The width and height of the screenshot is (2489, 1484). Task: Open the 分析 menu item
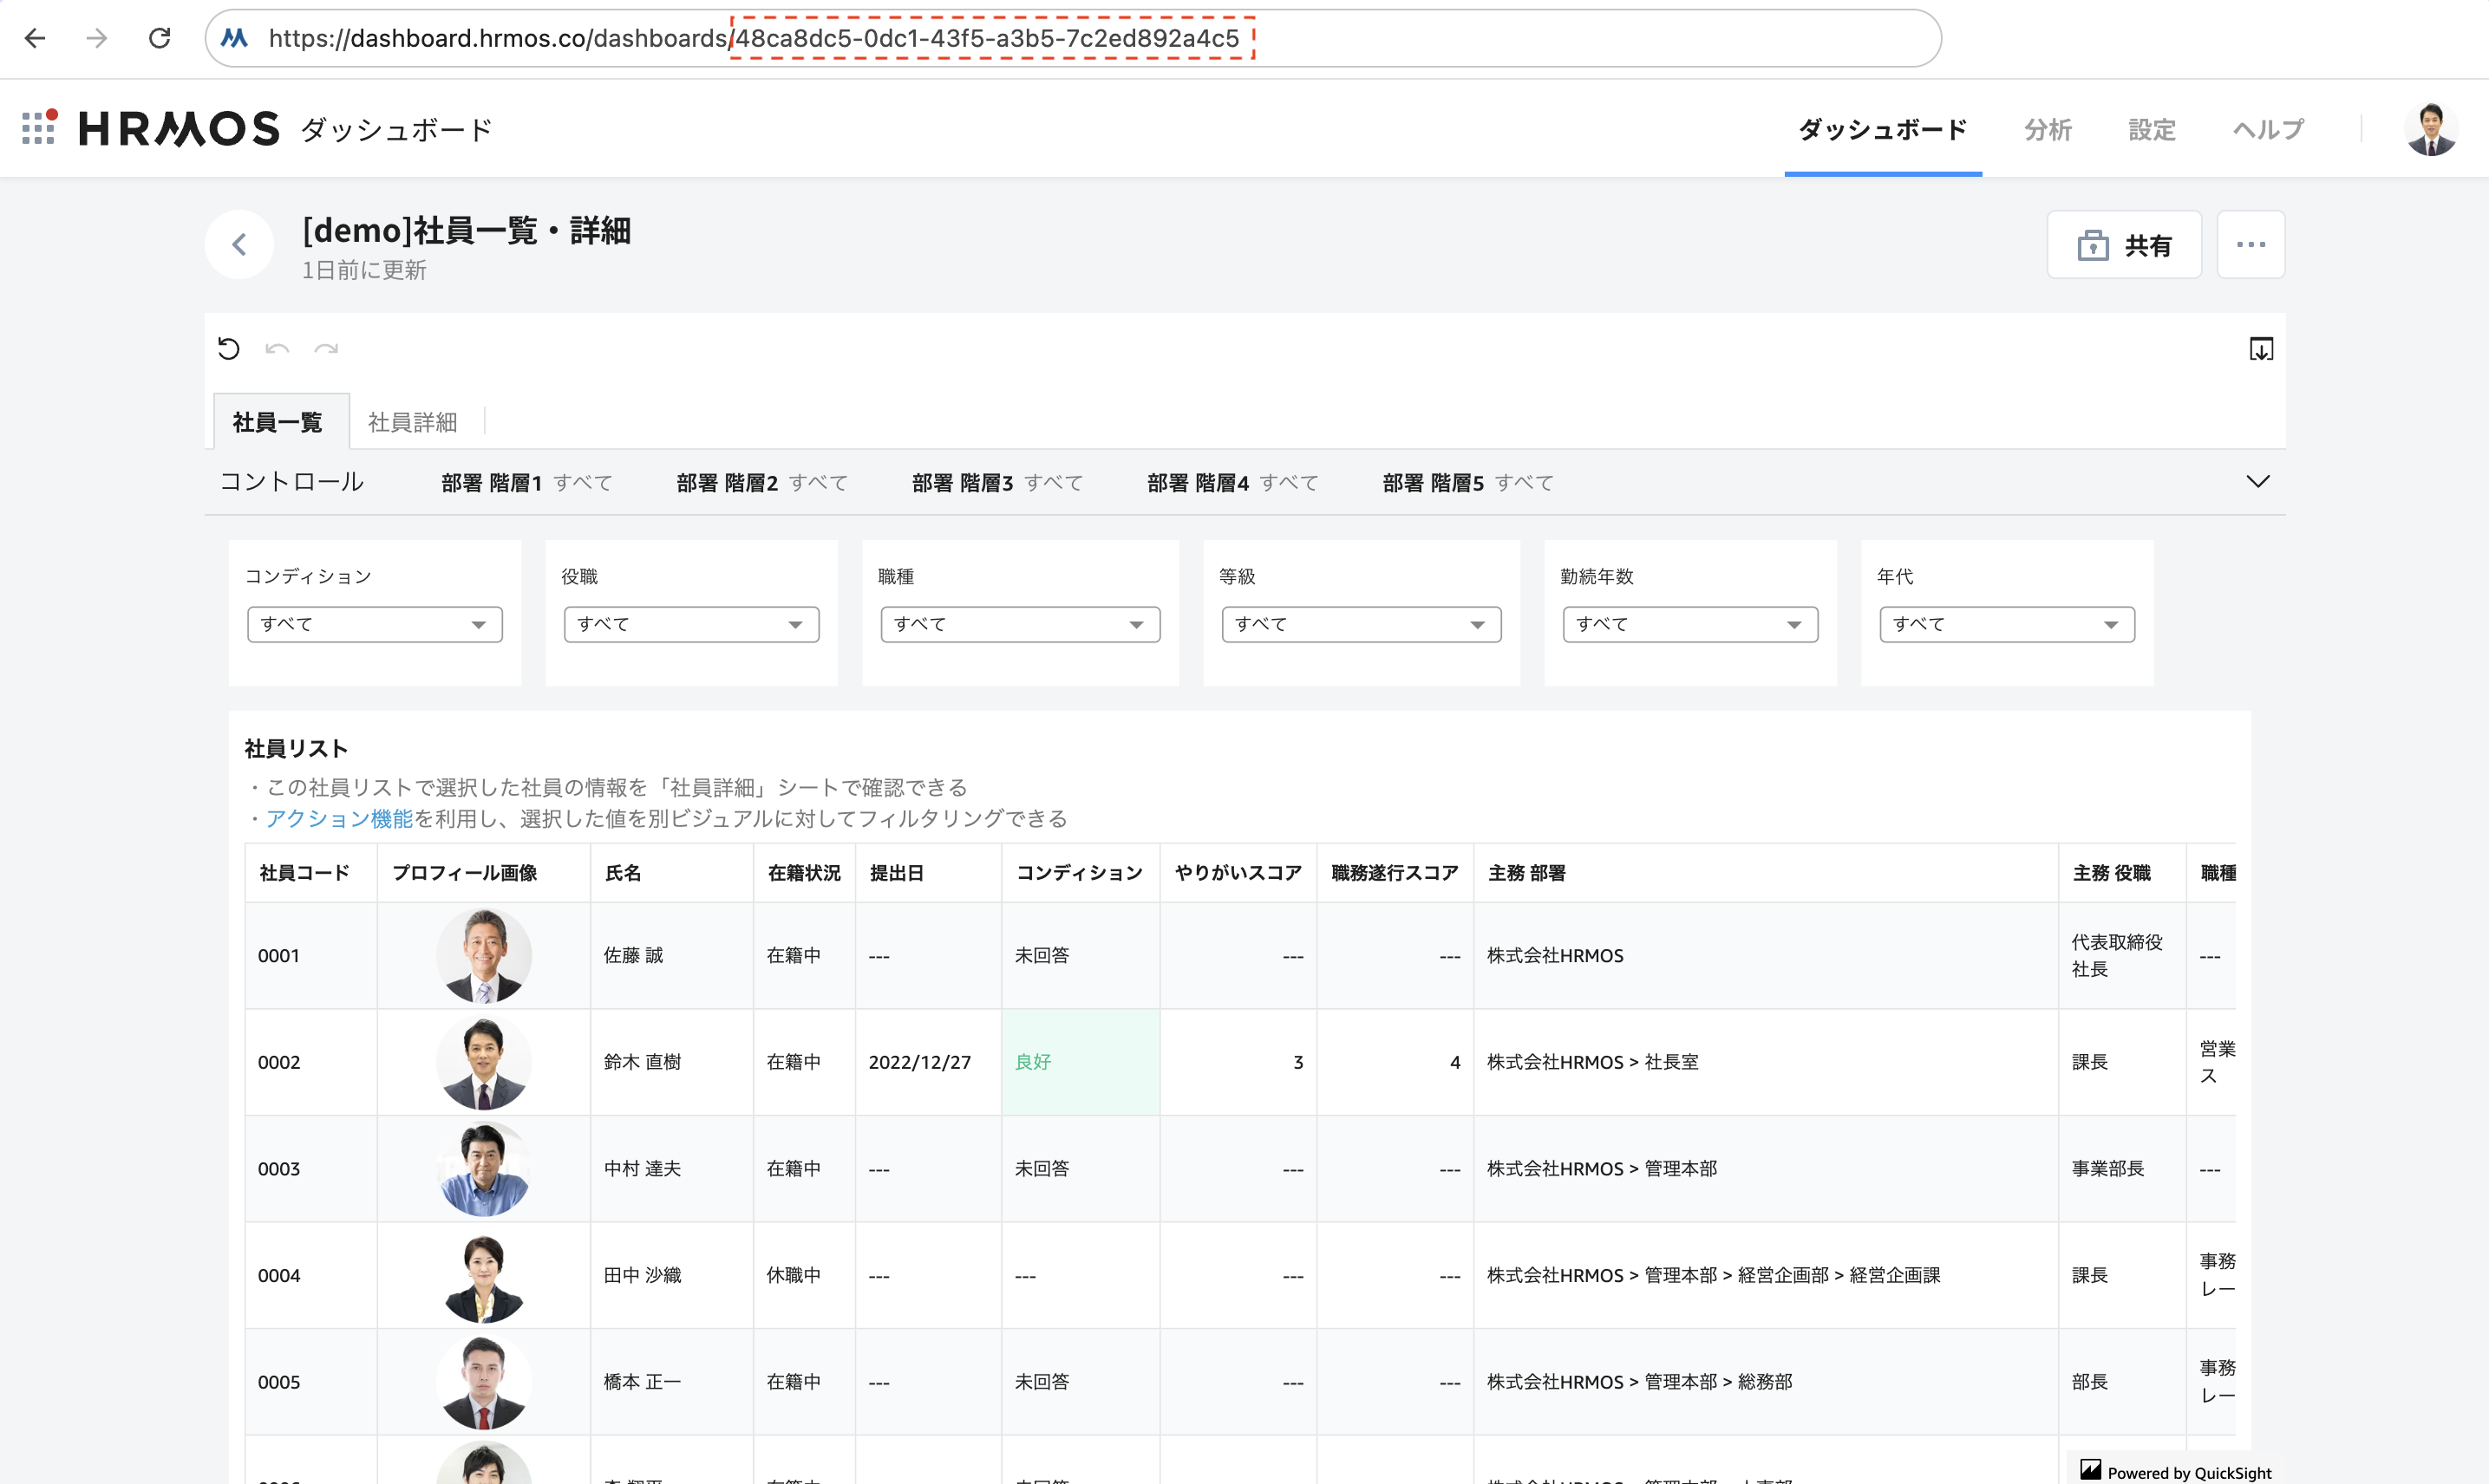point(2047,129)
